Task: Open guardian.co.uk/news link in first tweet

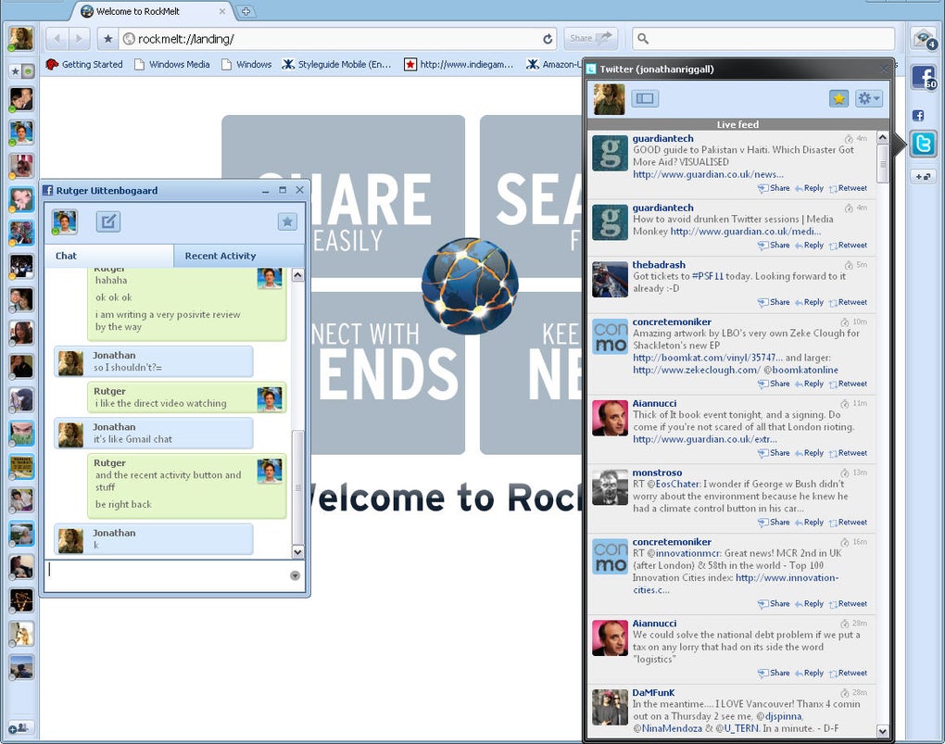Action: click(708, 174)
